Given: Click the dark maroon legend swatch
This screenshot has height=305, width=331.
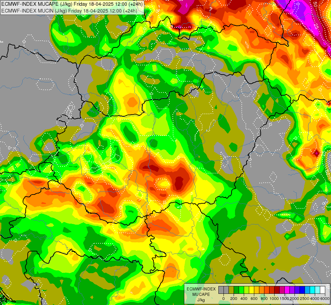Looking at the screenshot, I should (277, 290).
